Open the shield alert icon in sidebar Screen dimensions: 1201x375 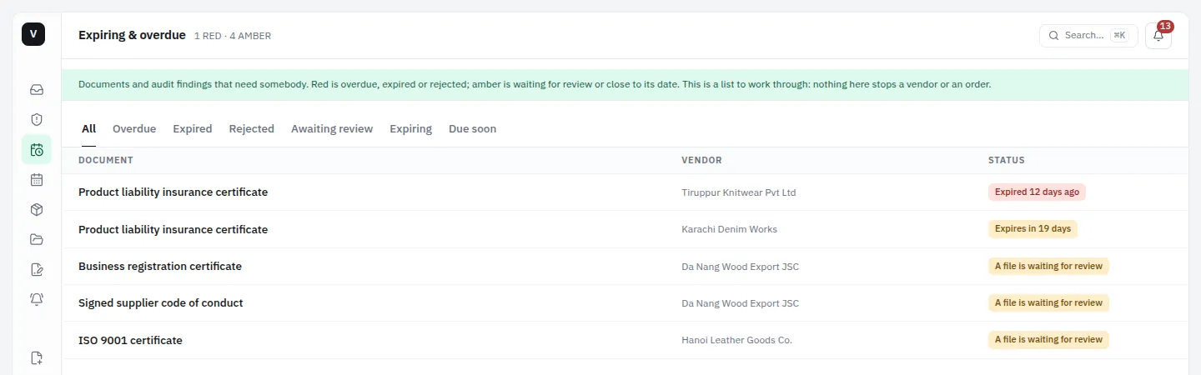point(37,120)
